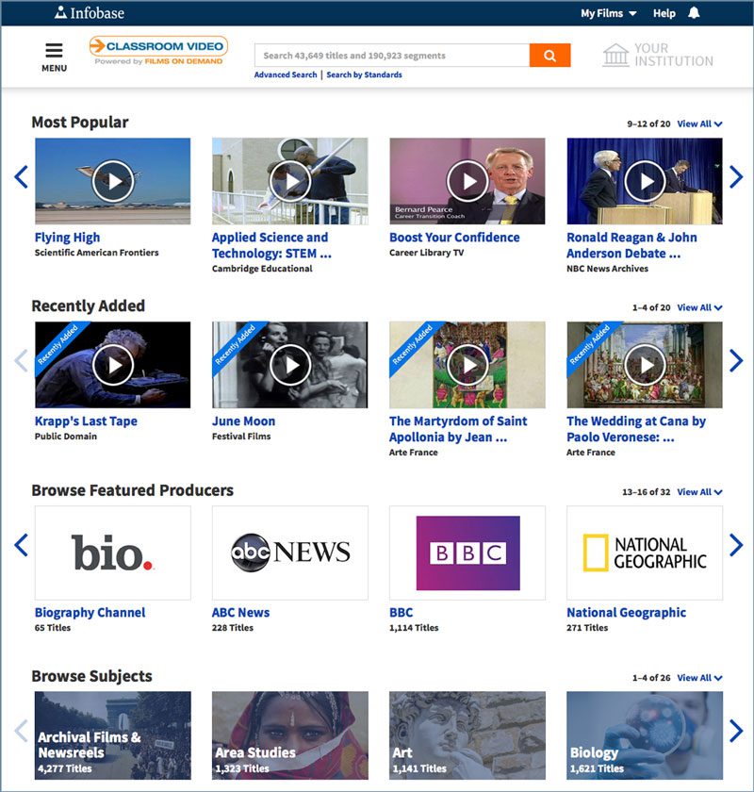Click the "1,114 Titles" count under BBC
754x792 pixels.
tap(414, 628)
